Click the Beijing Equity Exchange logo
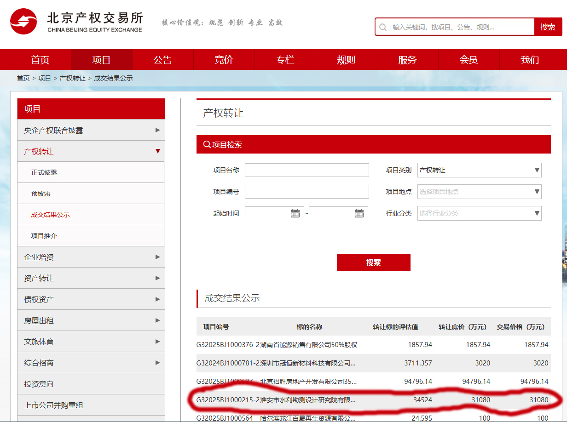 (76, 21)
